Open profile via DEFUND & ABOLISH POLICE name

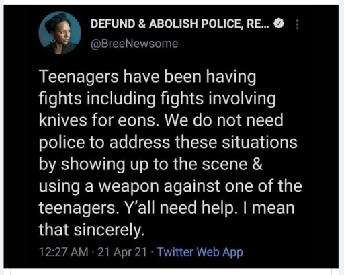pyautogui.click(x=180, y=24)
